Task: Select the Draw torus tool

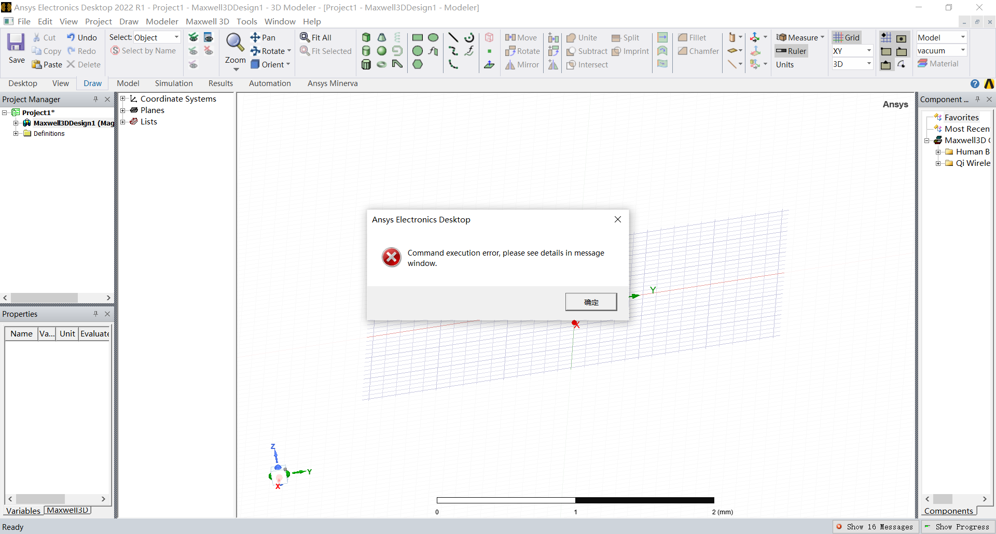Action: (382, 64)
